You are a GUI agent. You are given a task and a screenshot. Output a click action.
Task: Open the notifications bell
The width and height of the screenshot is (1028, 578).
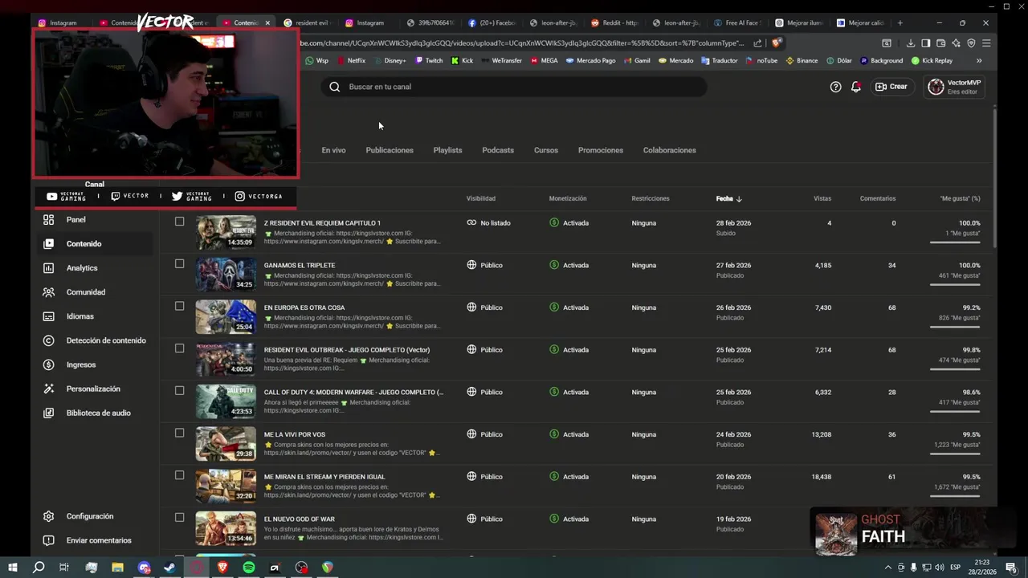(x=856, y=87)
